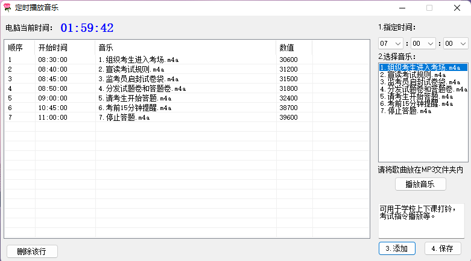471x261 pixels.
Task: Close the 定时播放音乐 window
Action: [x=457, y=8]
